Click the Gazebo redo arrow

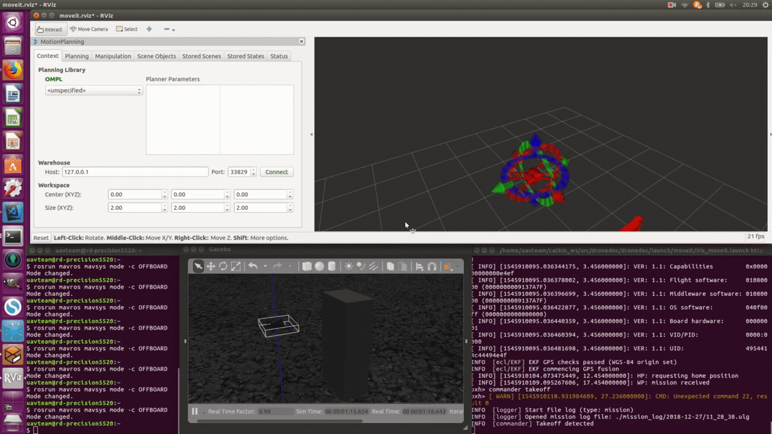pyautogui.click(x=278, y=266)
